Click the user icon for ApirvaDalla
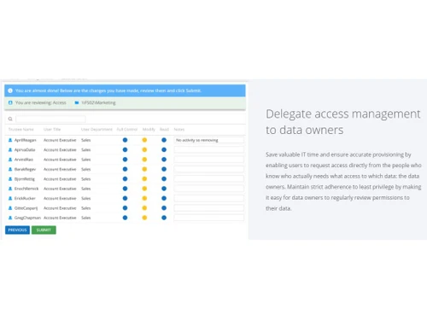Image resolution: width=427 pixels, height=320 pixels. [x=10, y=149]
